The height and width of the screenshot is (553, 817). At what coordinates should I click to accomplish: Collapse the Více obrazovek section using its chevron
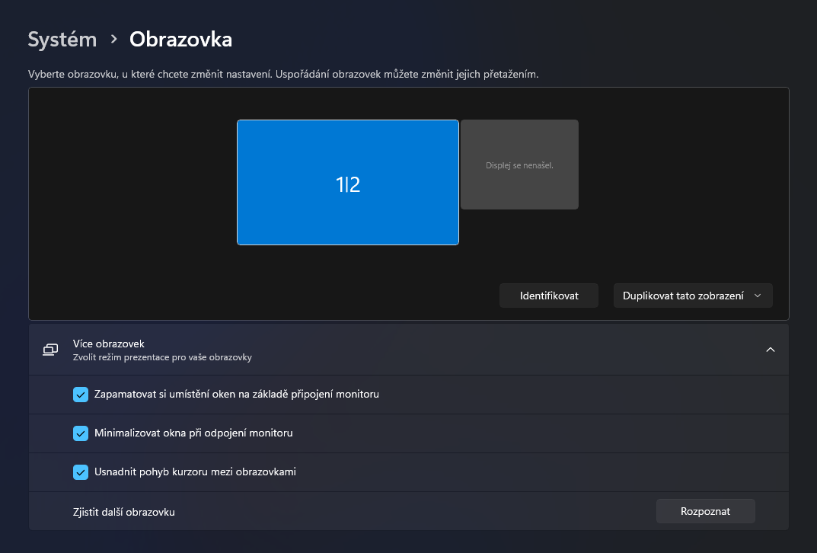tap(770, 350)
